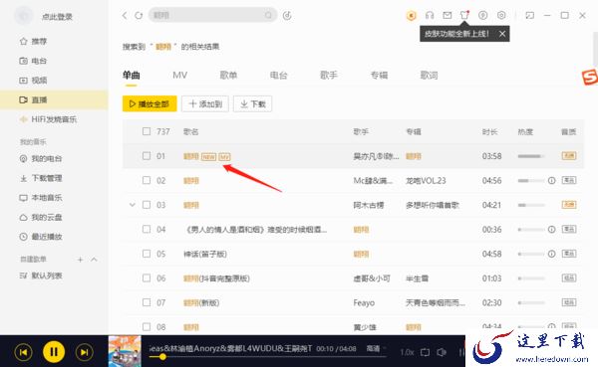Dismiss the 皮肤功能全新上线 tooltip
The width and height of the screenshot is (598, 367).
pos(502,34)
